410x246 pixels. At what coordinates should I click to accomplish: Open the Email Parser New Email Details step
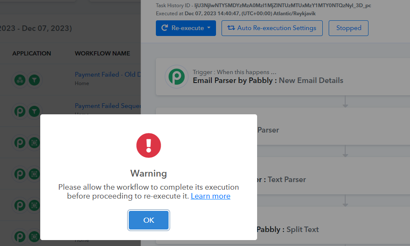(283, 77)
